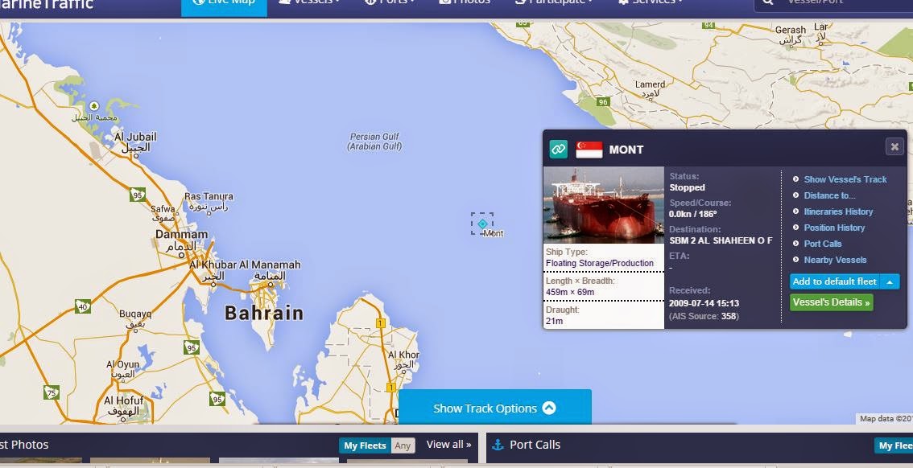Screen dimensions: 913x468
Task: Close the MONT vessel popup
Action: (894, 146)
